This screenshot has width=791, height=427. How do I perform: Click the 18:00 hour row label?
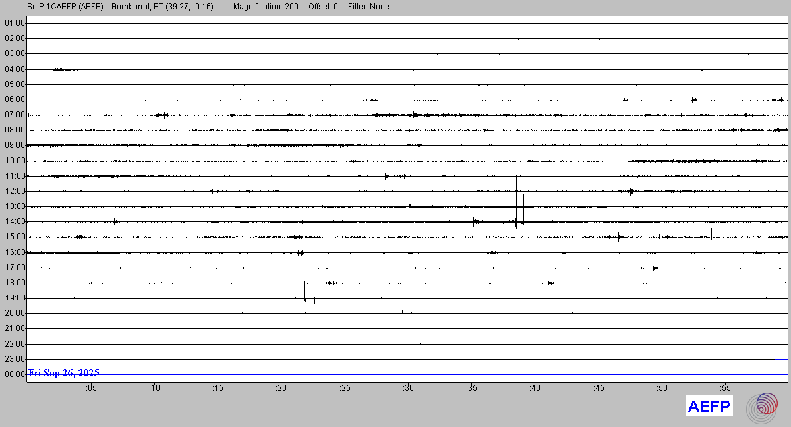click(x=15, y=283)
